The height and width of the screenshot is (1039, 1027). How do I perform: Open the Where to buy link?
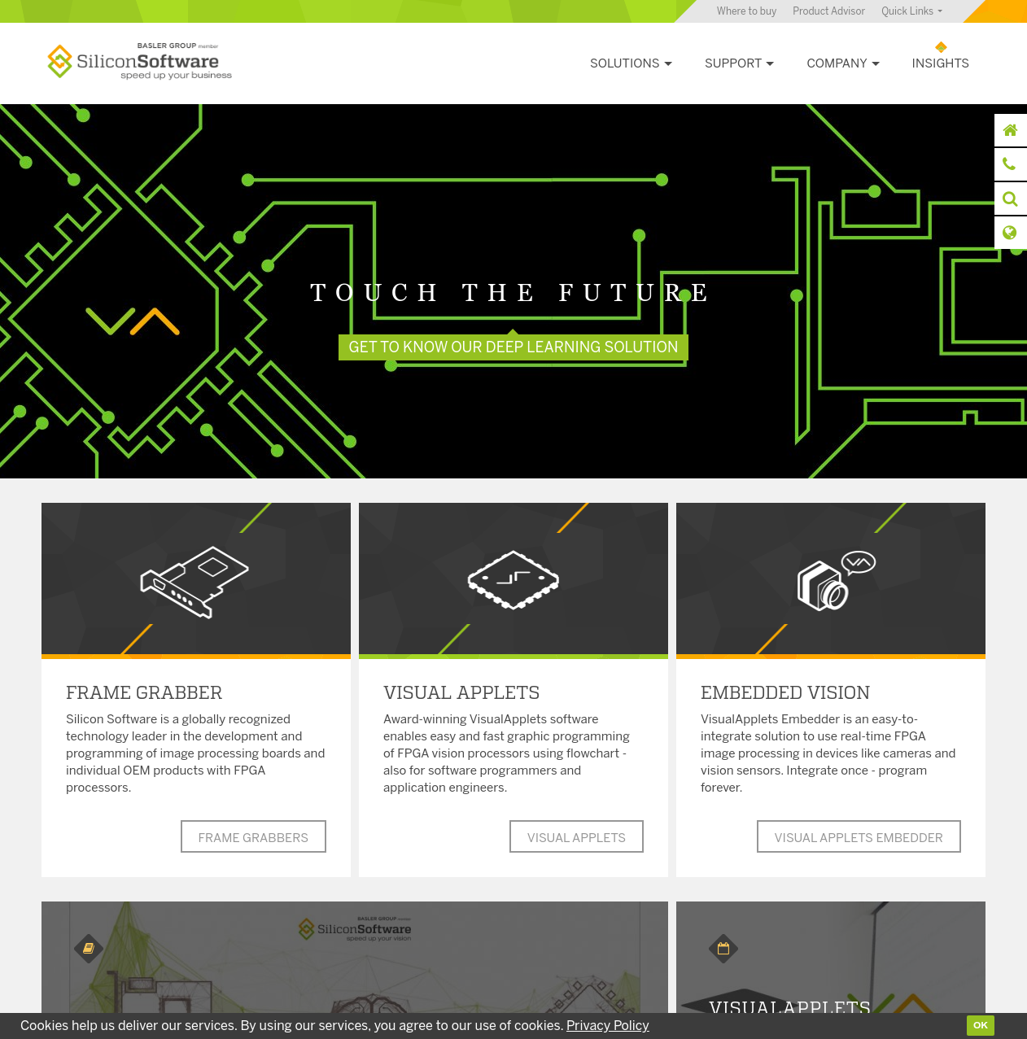click(x=746, y=11)
